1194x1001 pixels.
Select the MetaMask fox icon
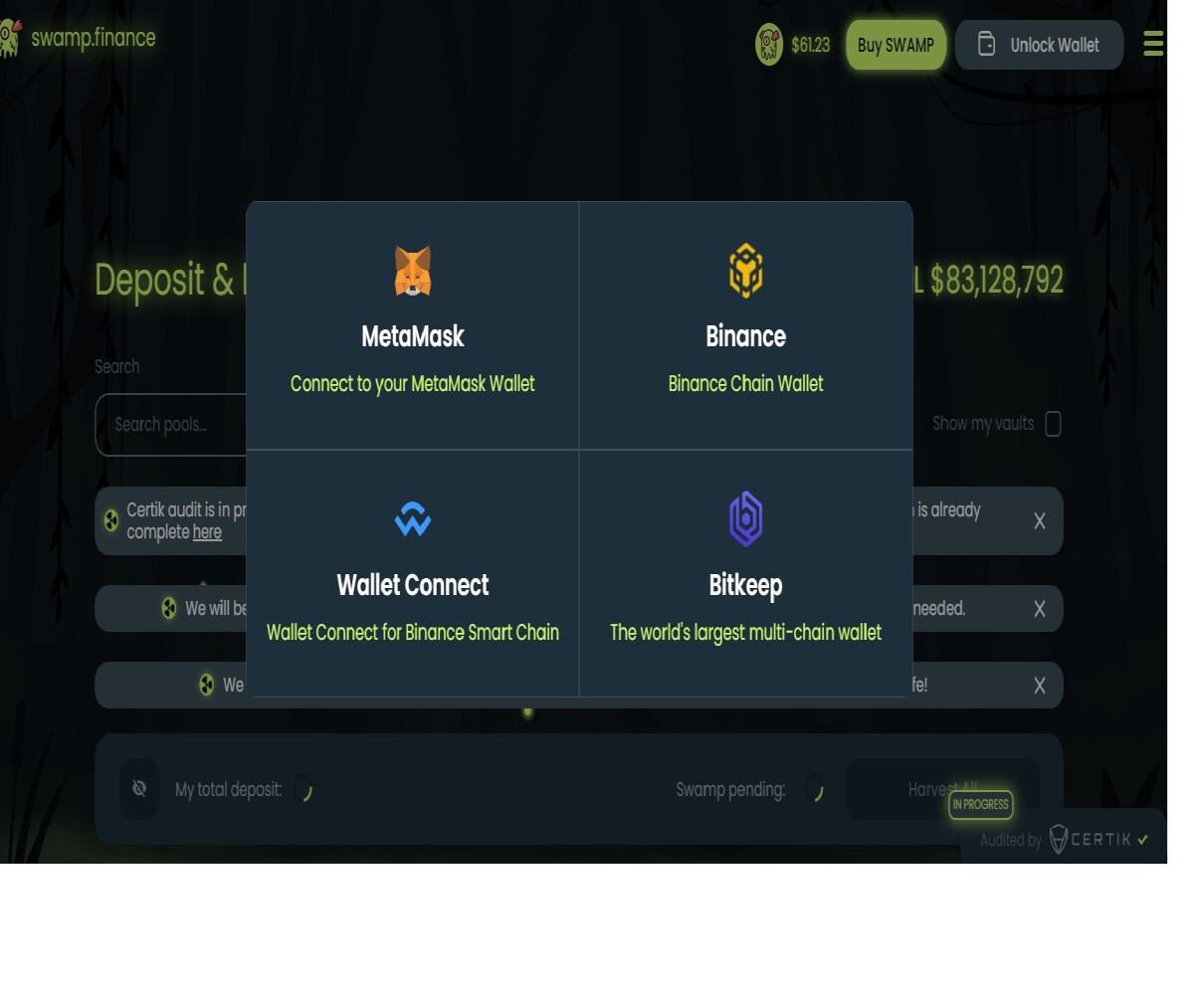413,272
